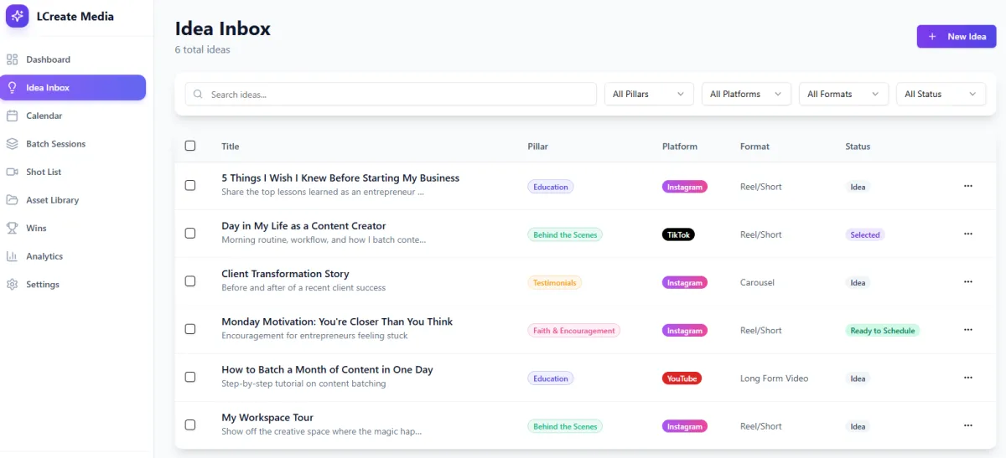The image size is (1006, 458).
Task: Click the Wins trophy icon
Action: coord(12,228)
